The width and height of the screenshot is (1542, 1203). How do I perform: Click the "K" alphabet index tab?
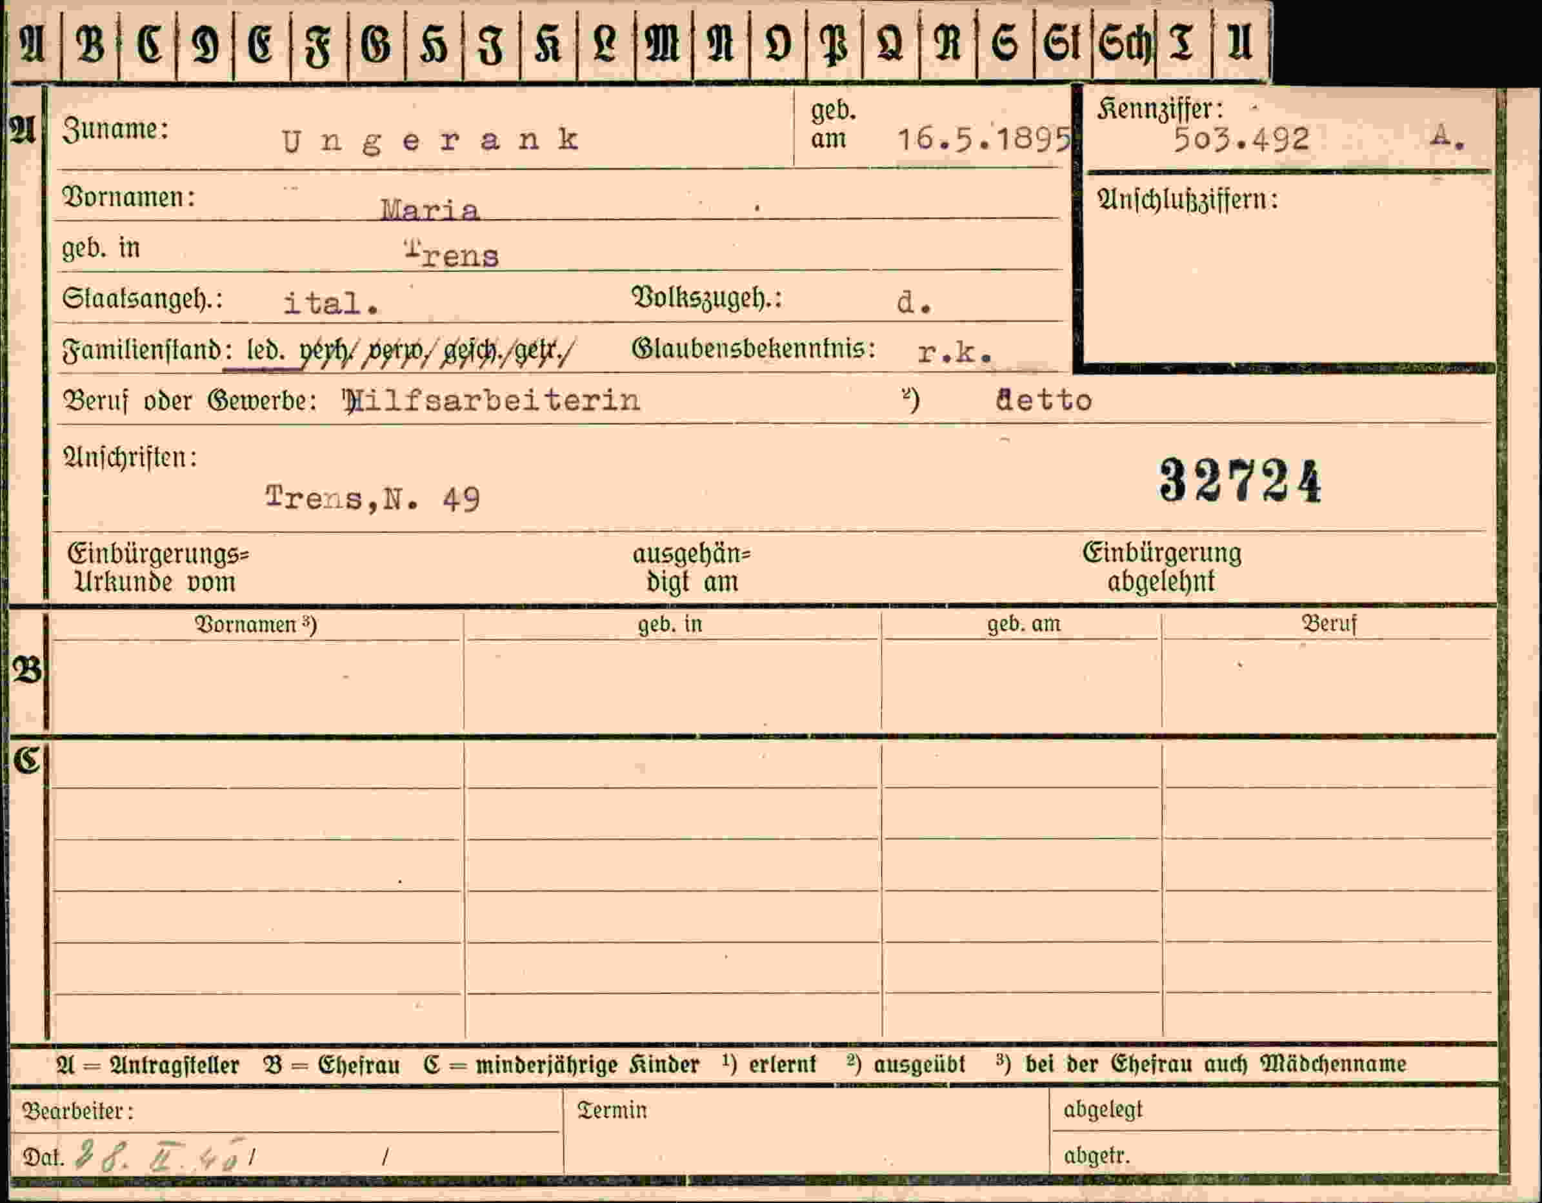[548, 44]
